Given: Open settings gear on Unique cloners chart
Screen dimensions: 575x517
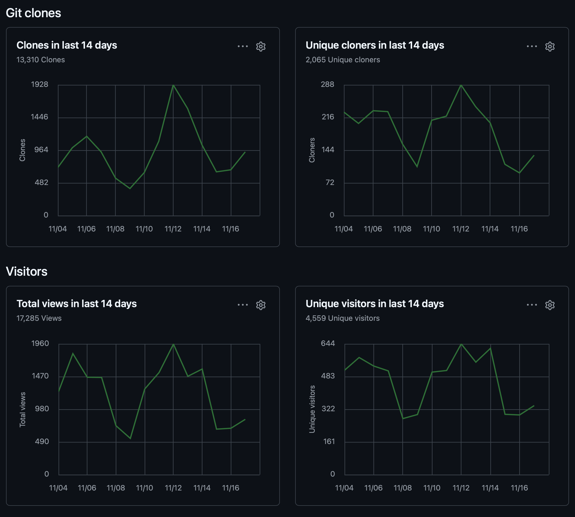Looking at the screenshot, I should [550, 46].
